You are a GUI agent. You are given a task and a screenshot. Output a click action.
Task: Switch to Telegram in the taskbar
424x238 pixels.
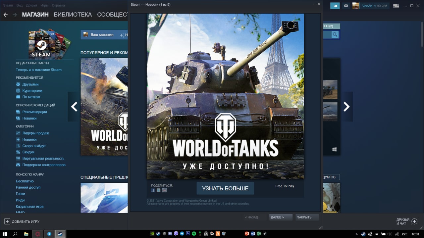tap(49, 234)
